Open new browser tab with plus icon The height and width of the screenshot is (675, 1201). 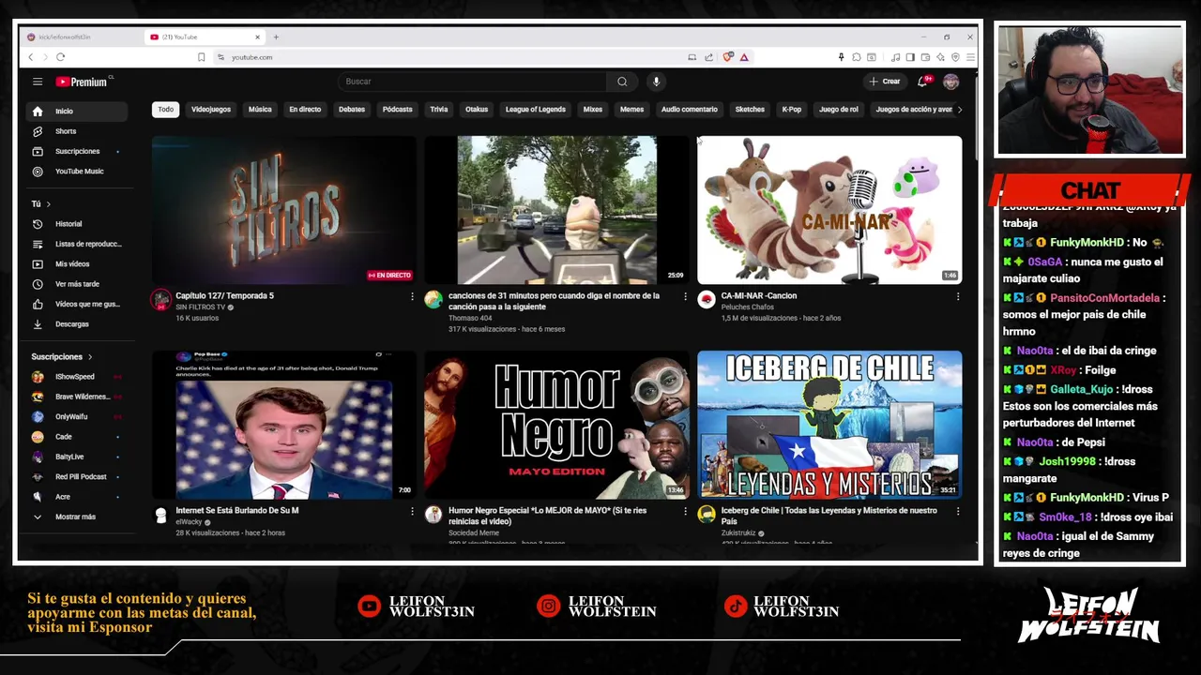(276, 37)
